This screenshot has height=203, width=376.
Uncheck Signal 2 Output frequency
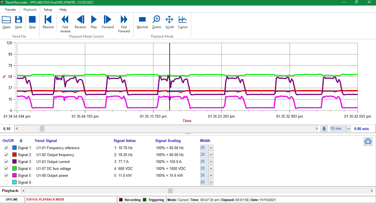pyautogui.click(x=6, y=155)
